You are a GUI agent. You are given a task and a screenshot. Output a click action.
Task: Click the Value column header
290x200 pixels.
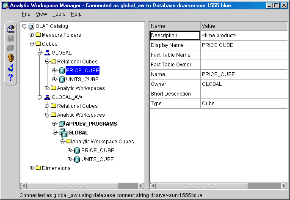[x=244, y=26]
